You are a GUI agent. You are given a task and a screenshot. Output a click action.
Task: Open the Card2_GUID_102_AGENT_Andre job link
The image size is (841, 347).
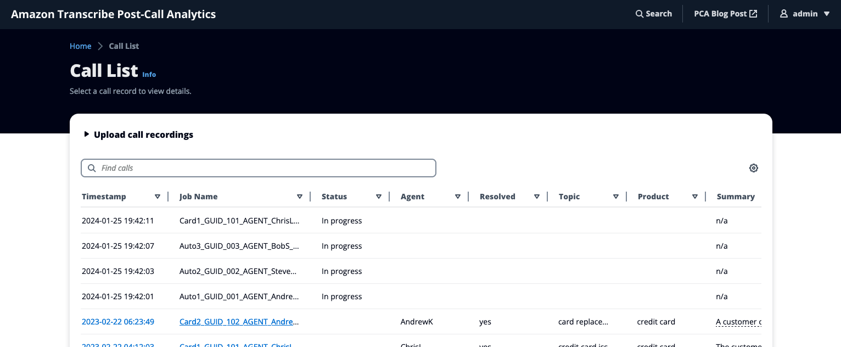239,322
